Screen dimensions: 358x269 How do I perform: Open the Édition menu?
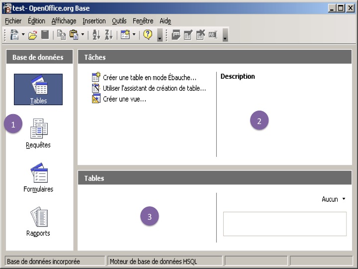(x=36, y=21)
